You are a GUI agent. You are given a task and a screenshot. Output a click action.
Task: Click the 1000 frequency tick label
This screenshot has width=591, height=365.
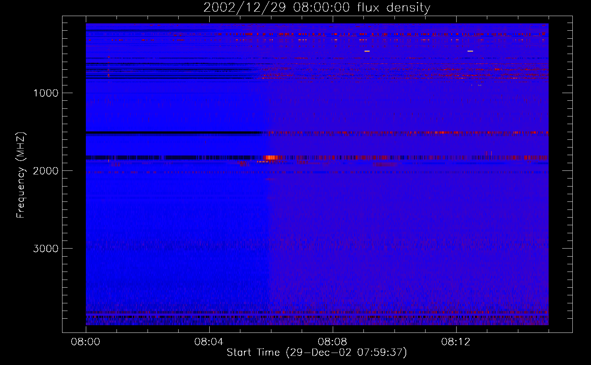(46, 93)
